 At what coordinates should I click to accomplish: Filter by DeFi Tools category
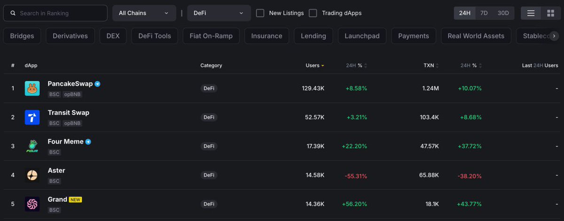[155, 36]
